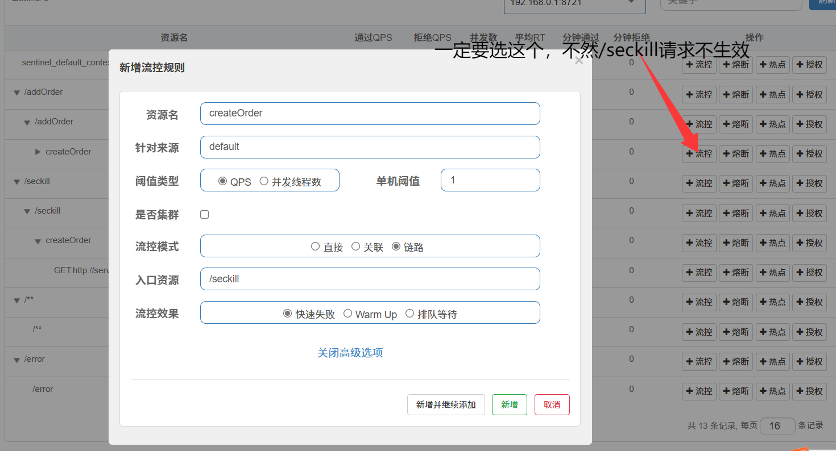Click 关闭高级选项 link

pos(350,353)
